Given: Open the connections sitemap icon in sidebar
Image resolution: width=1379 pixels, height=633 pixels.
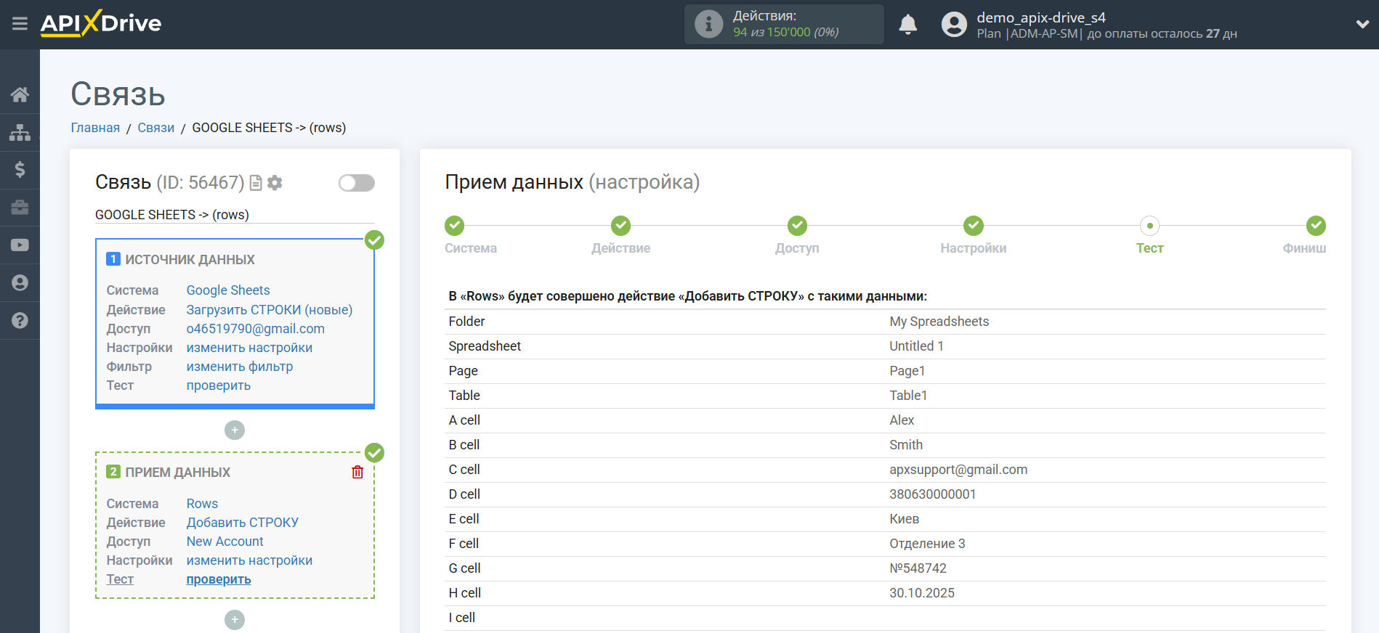Looking at the screenshot, I should coord(20,132).
